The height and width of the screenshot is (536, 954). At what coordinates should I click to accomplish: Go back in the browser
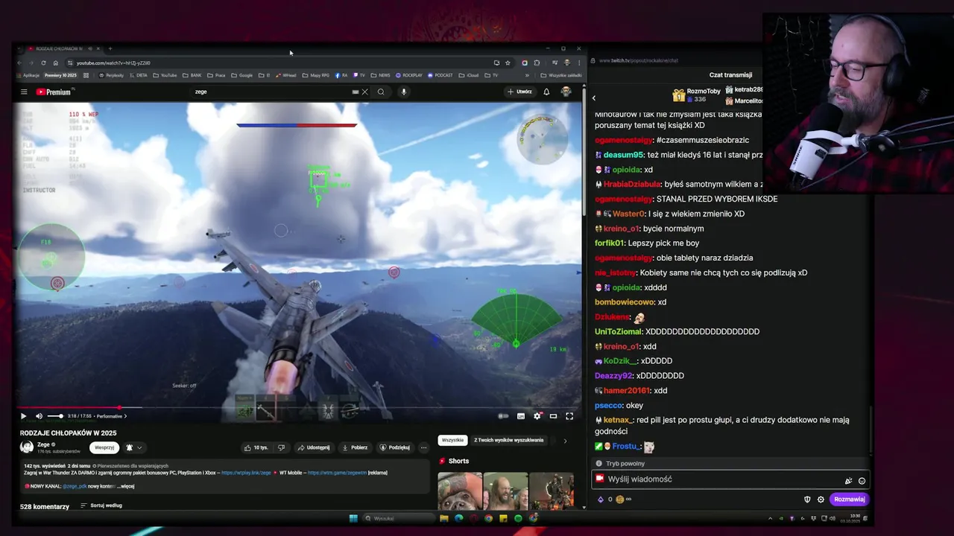pos(20,63)
